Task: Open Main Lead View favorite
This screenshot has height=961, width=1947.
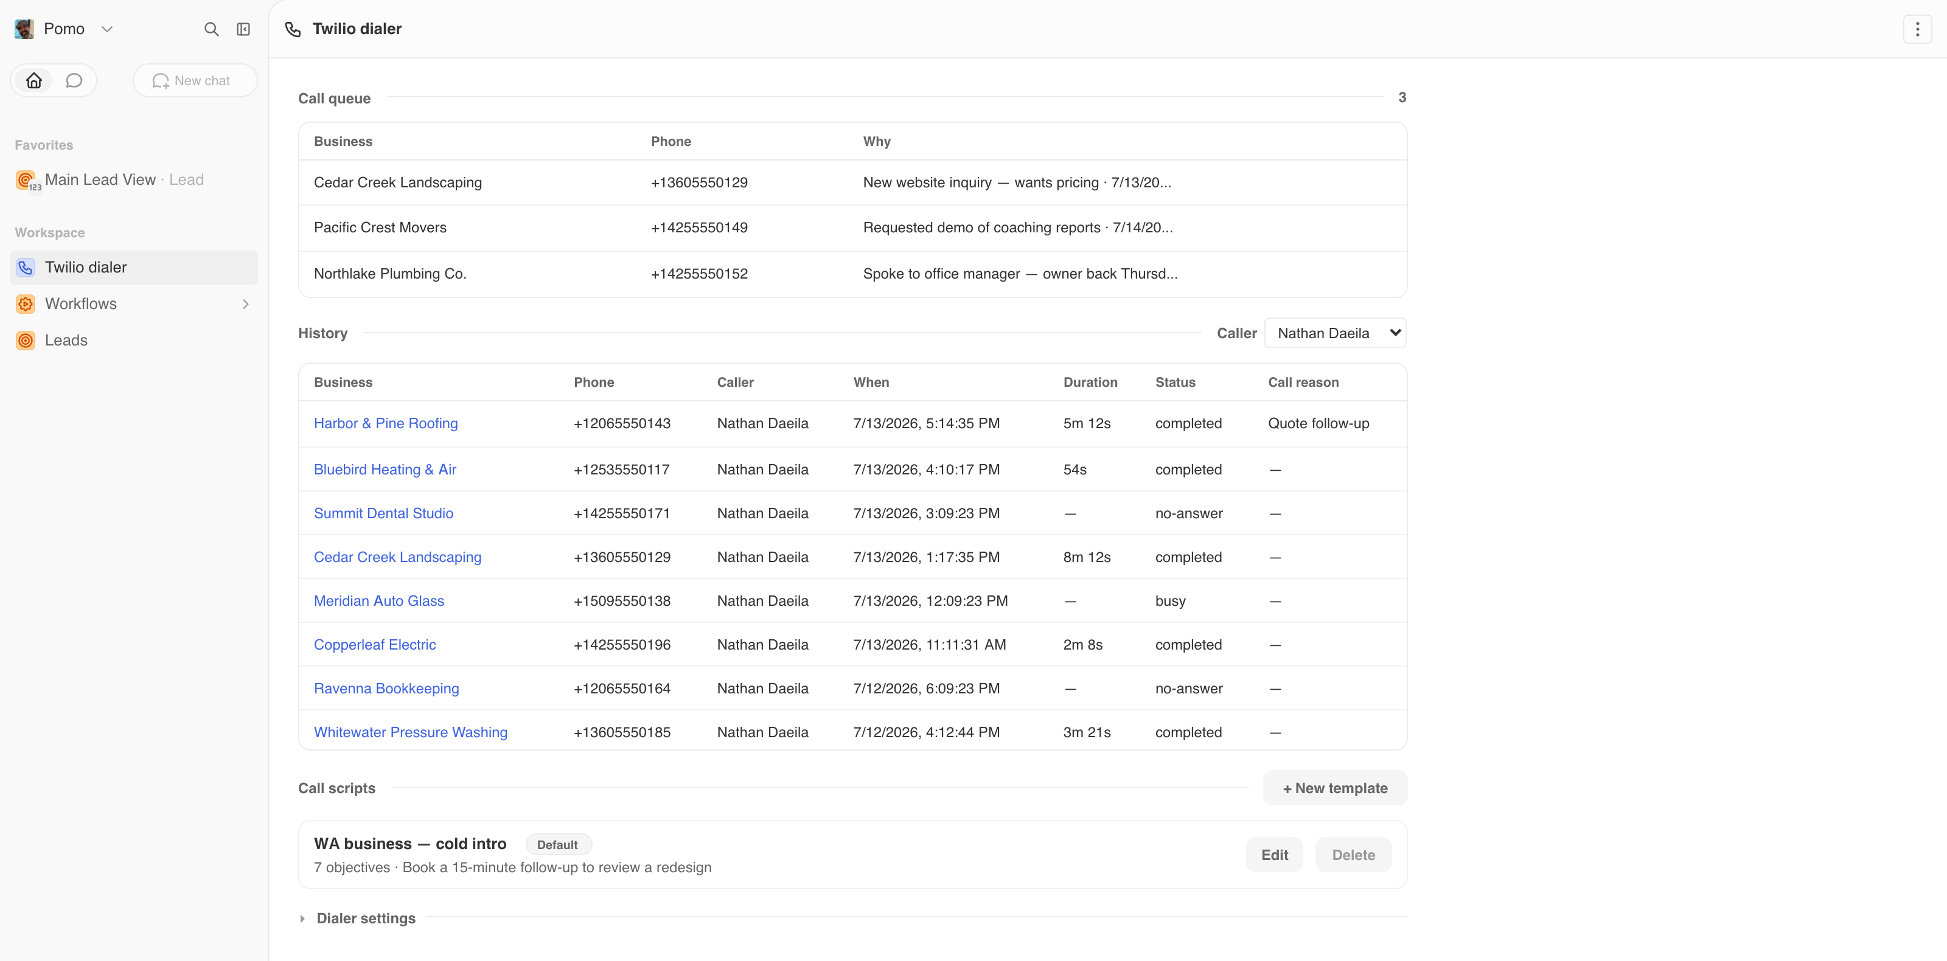Action: (x=134, y=180)
